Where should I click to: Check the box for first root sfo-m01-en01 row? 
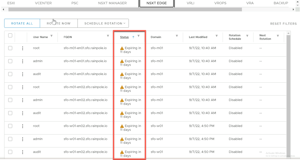[10, 48]
